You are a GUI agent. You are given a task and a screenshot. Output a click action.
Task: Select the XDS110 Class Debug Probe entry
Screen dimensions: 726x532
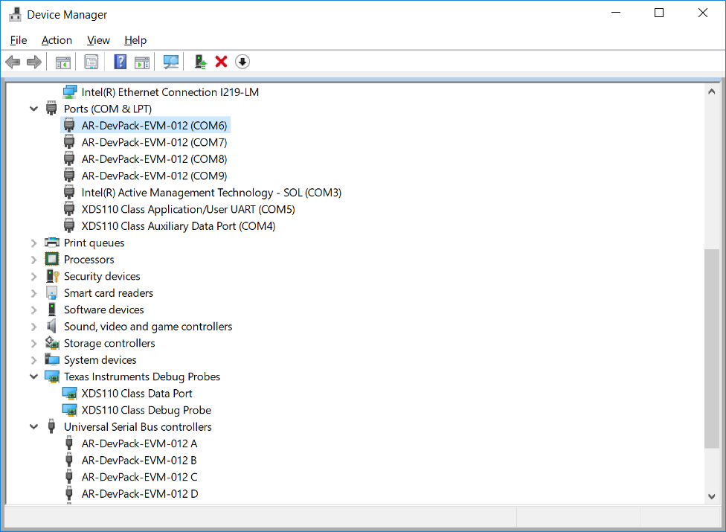coord(137,410)
